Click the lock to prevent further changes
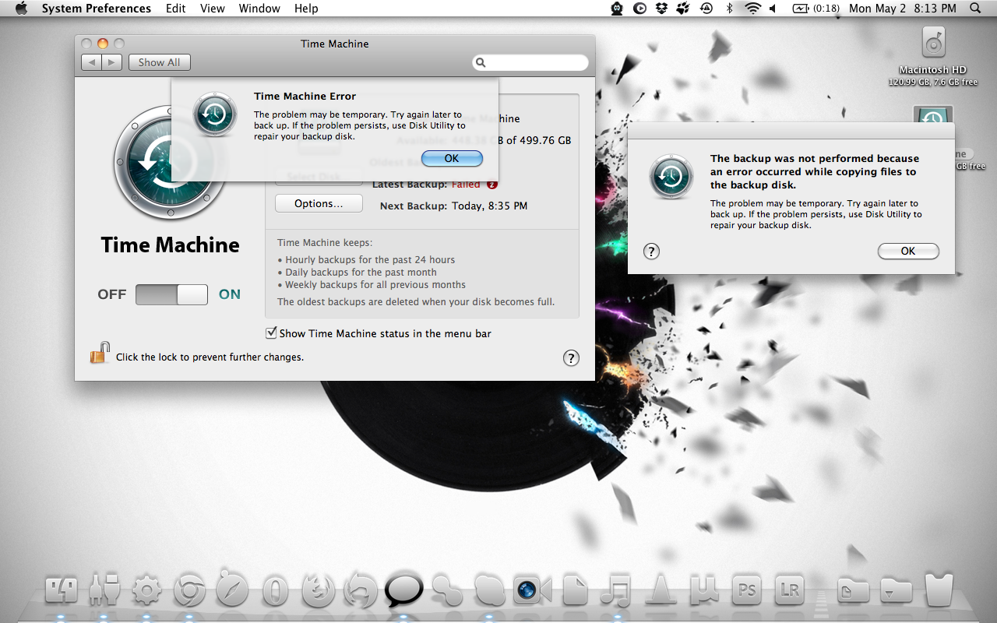 point(99,354)
